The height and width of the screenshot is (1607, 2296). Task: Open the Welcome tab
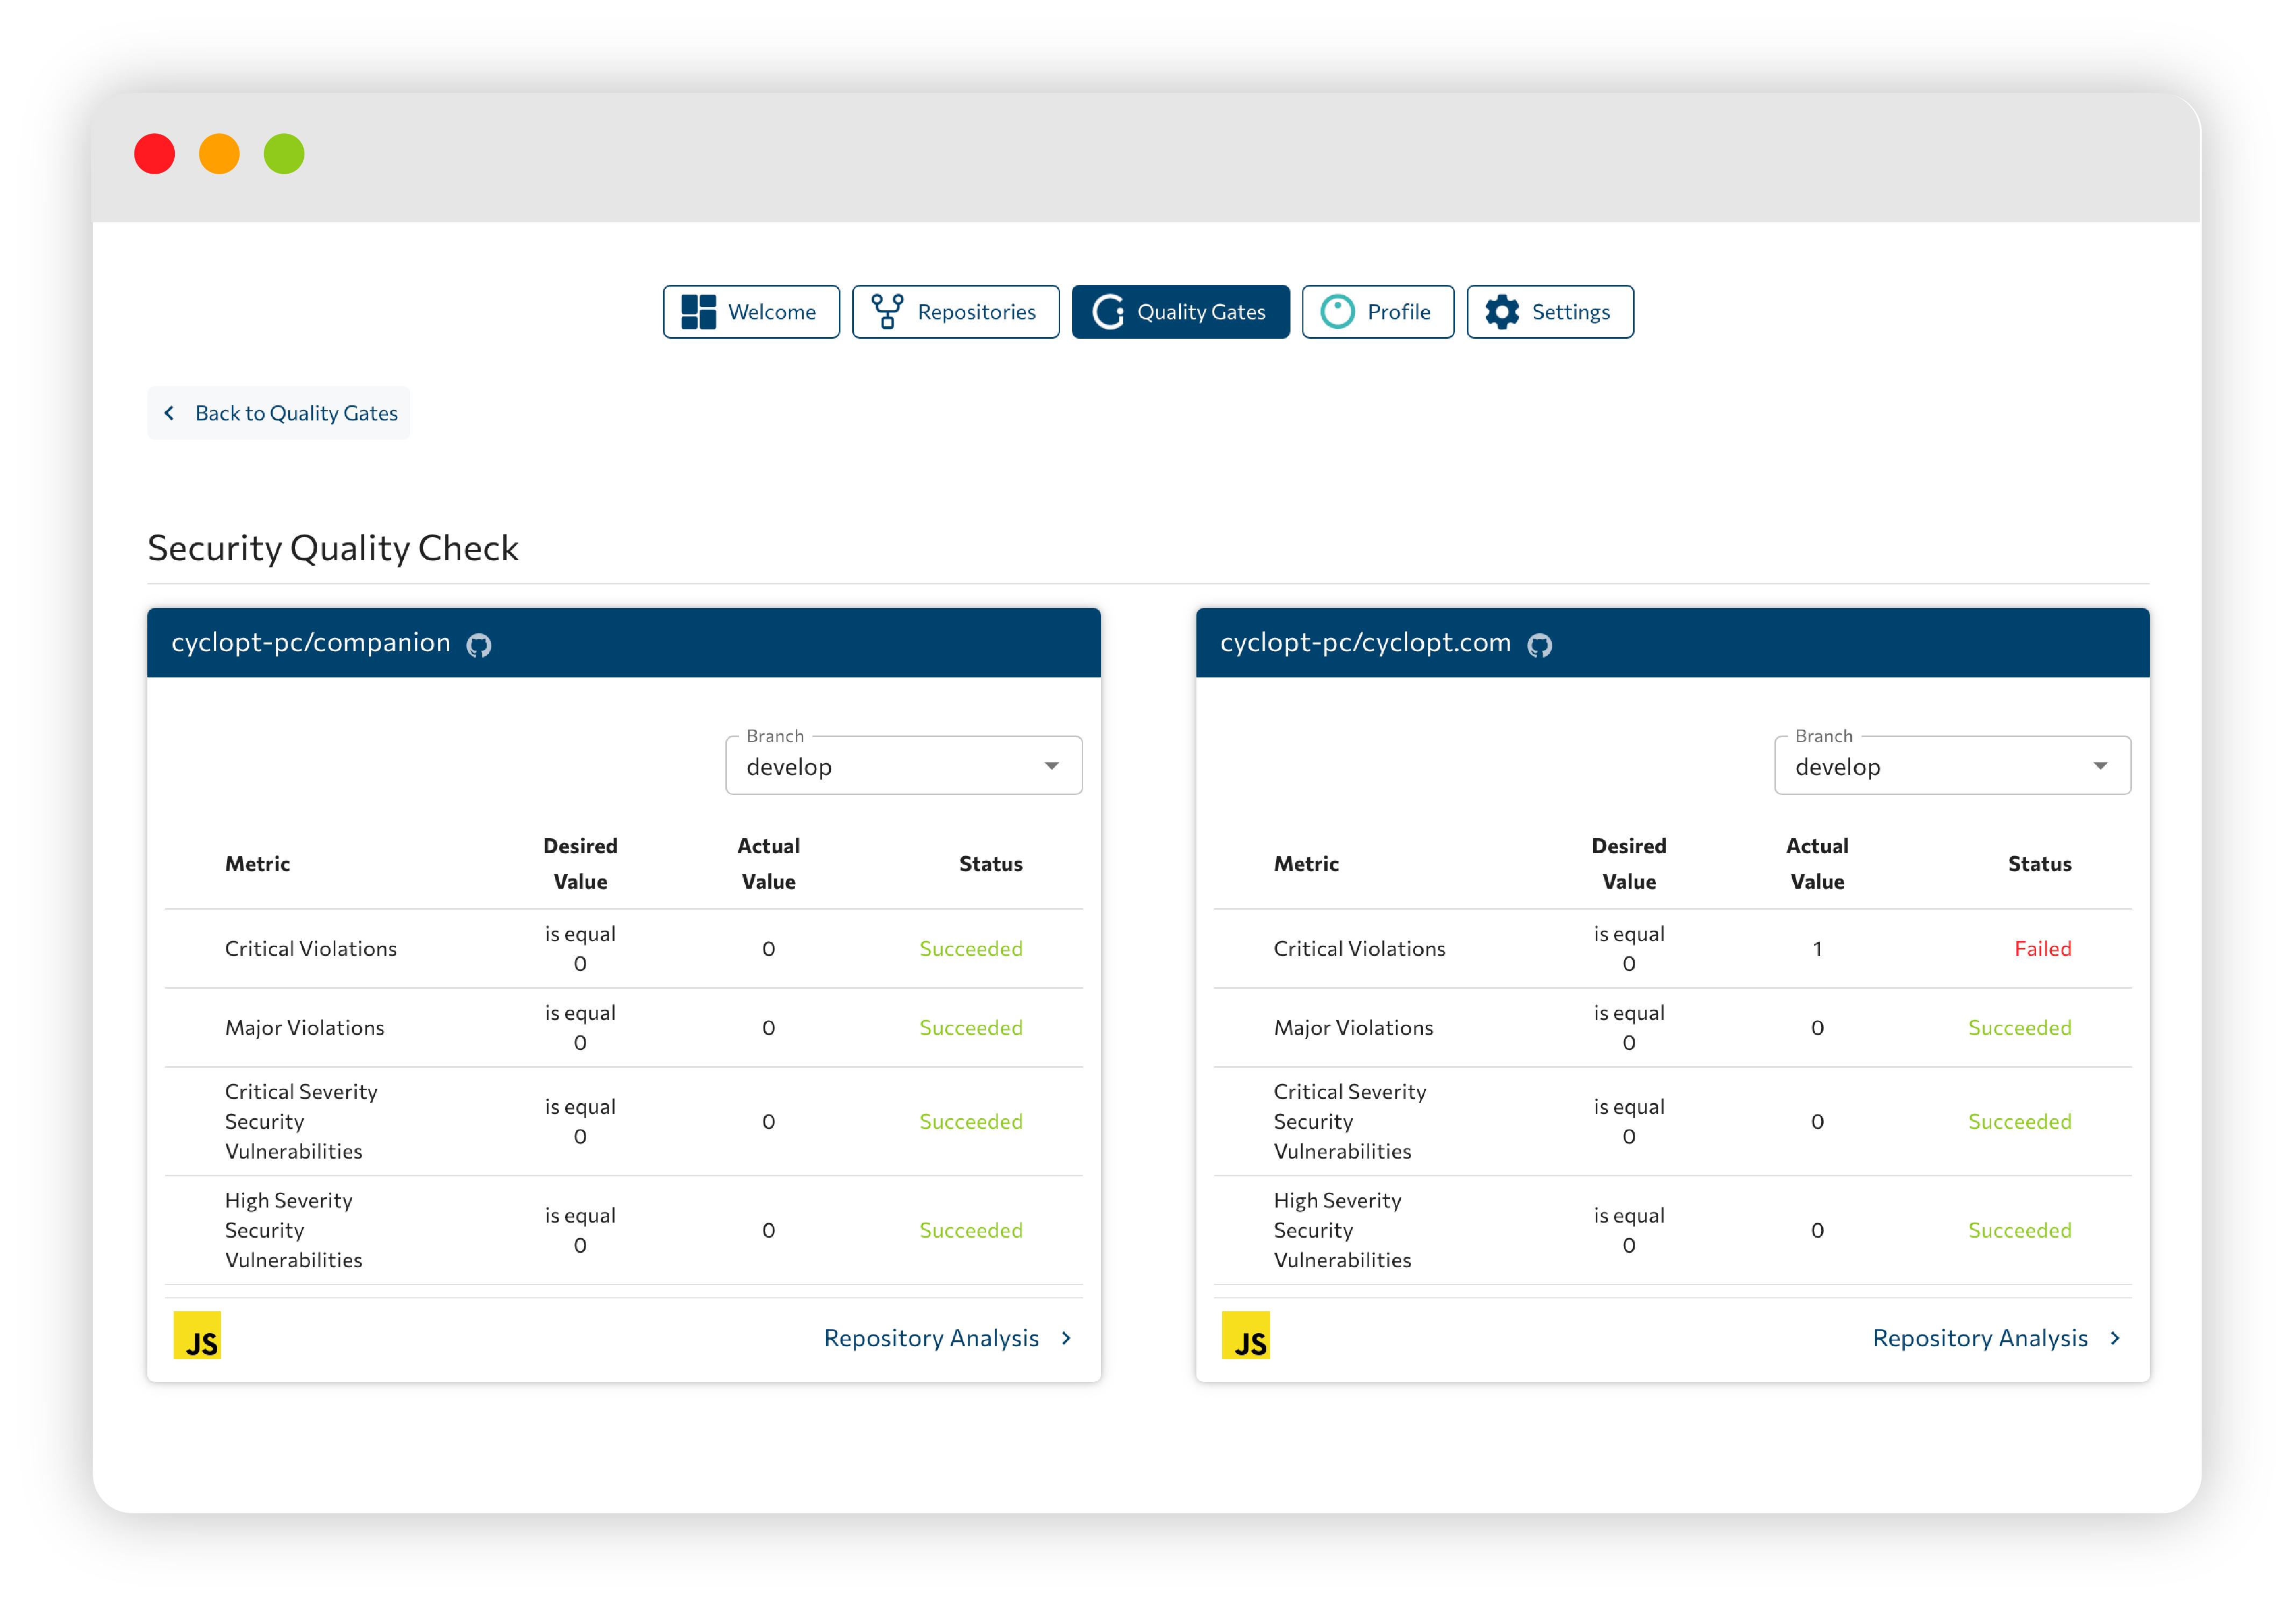pos(751,312)
